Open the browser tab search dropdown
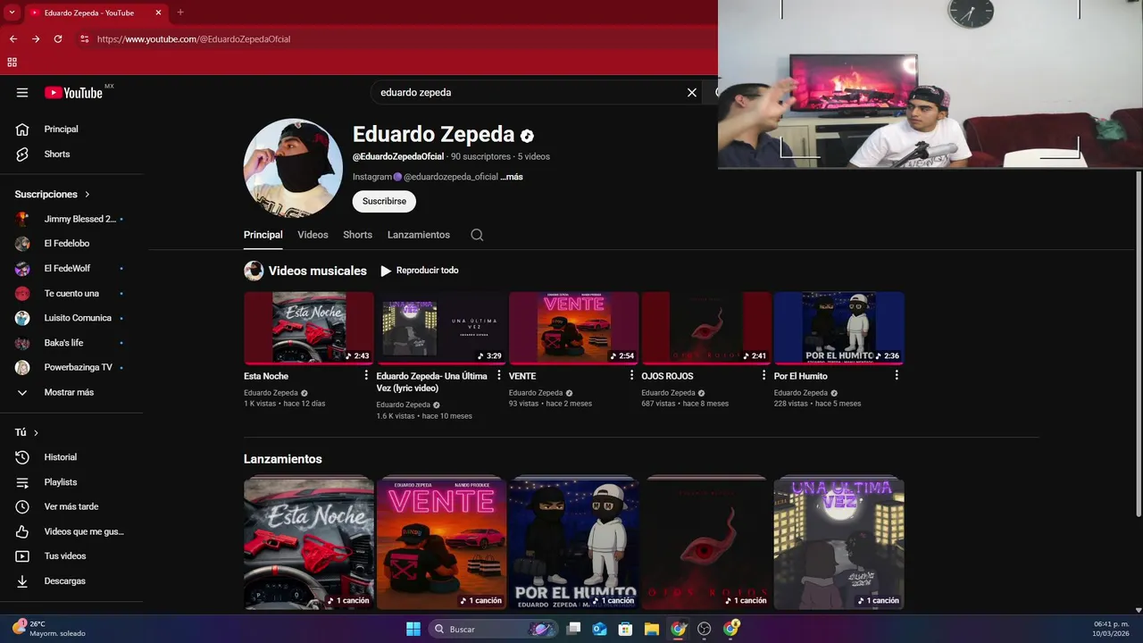Viewport: 1143px width, 643px height. (x=13, y=13)
